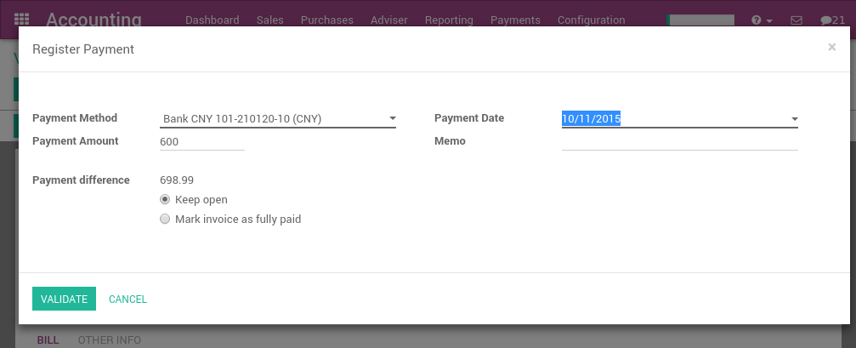Click the help question mark icon
Screen dimensions: 856x348
click(757, 20)
